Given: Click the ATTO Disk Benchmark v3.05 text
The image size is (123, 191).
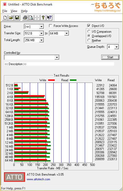Looking at the screenshot, I should point(45,175).
